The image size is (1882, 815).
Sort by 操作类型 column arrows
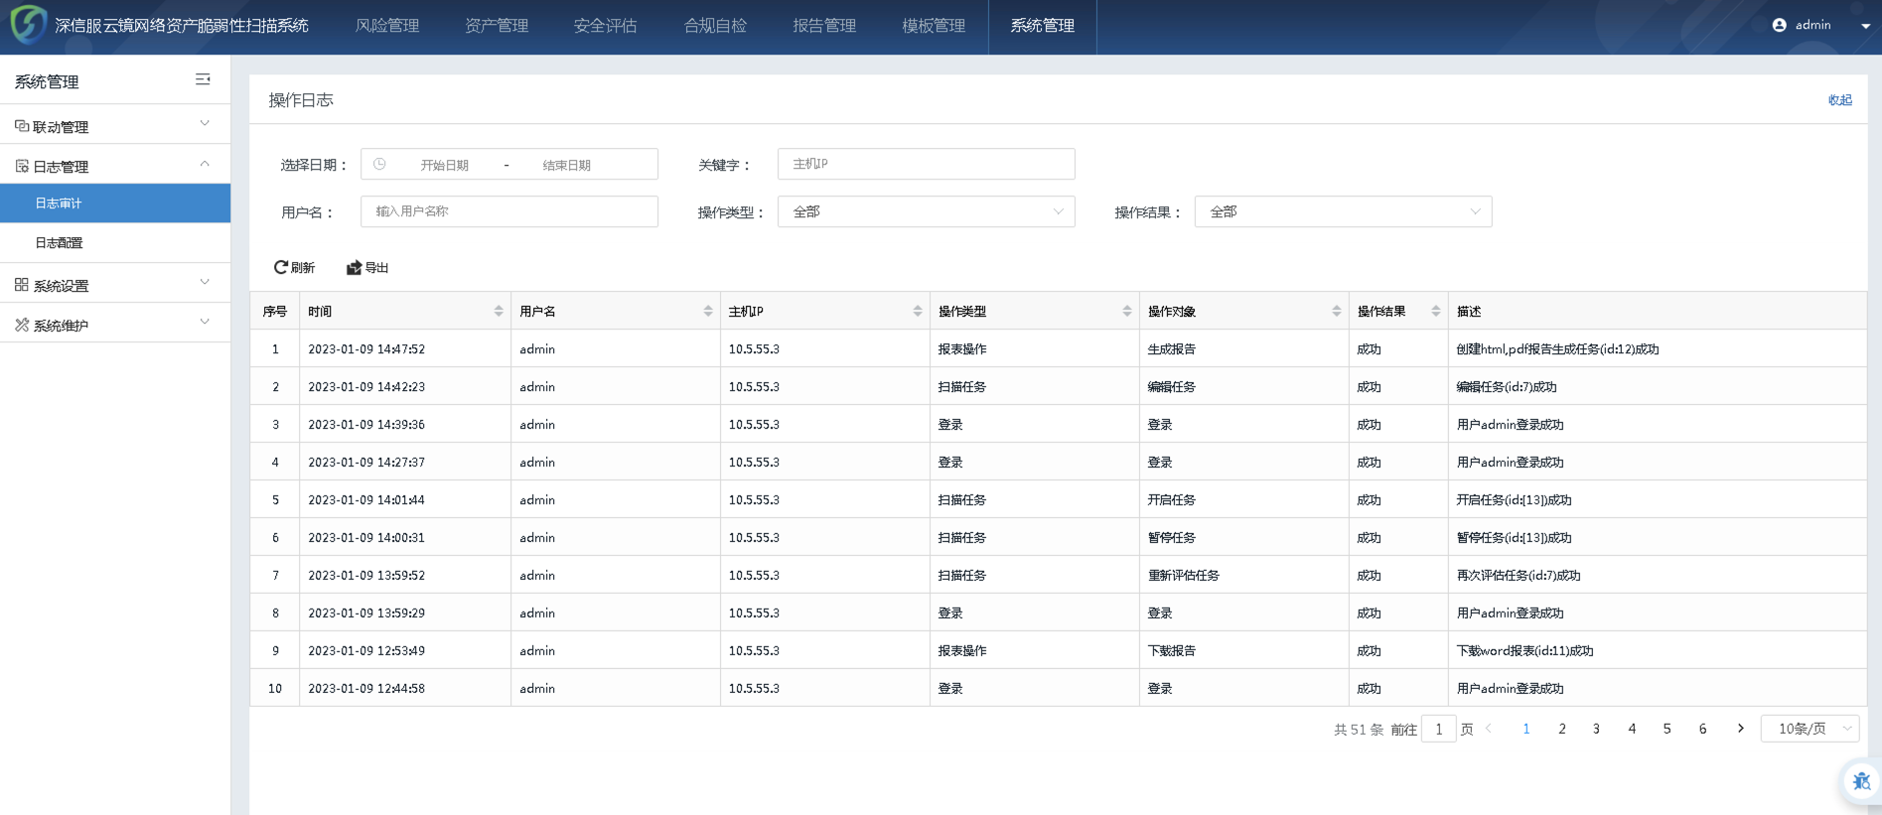[x=1127, y=311]
